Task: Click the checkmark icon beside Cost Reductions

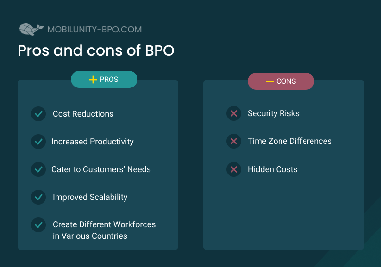Action: (38, 114)
